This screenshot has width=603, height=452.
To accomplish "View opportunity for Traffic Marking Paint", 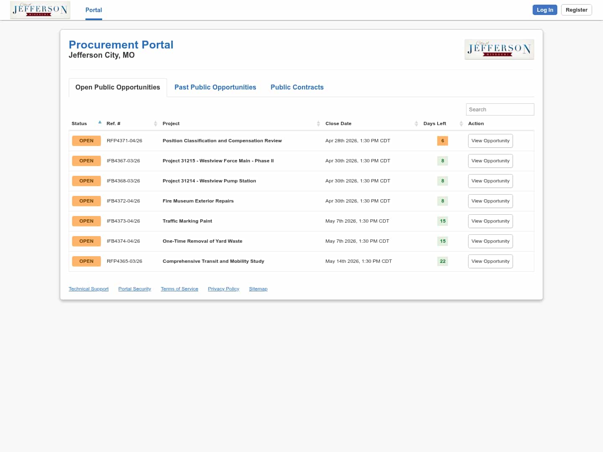I will pyautogui.click(x=490, y=221).
